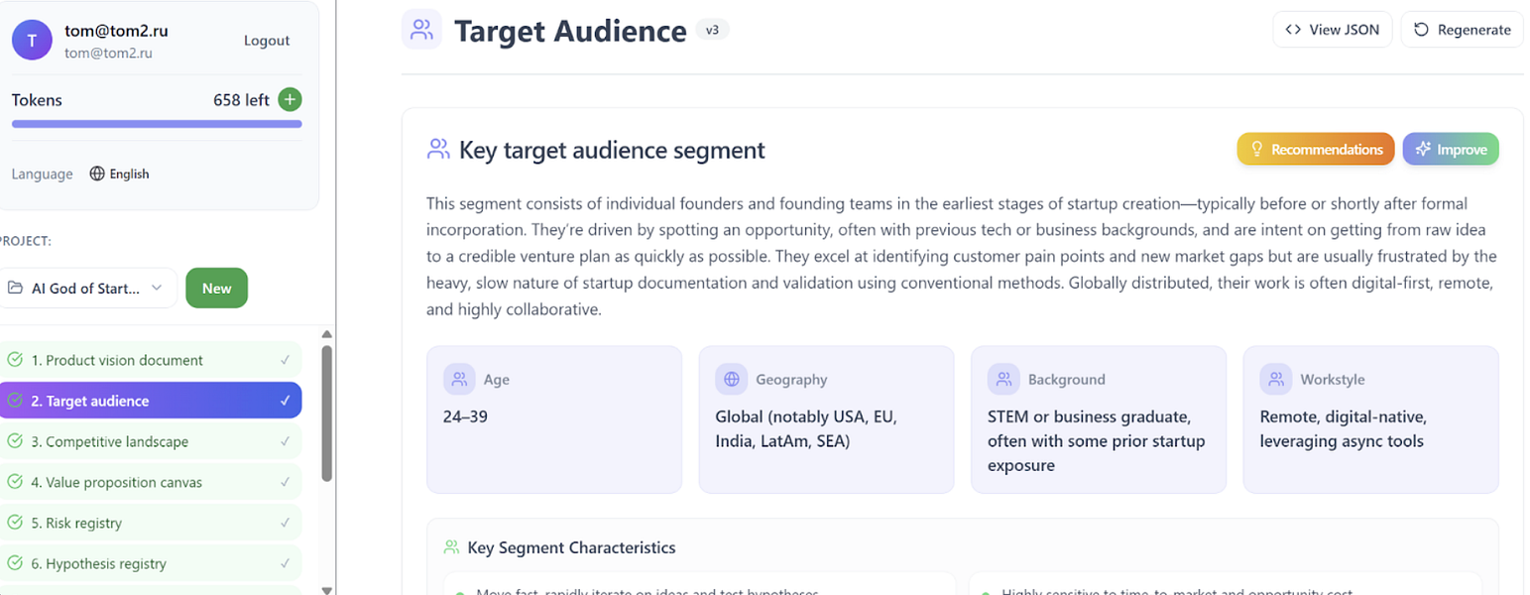Click the globe icon beside English
1530x595 pixels.
point(97,174)
